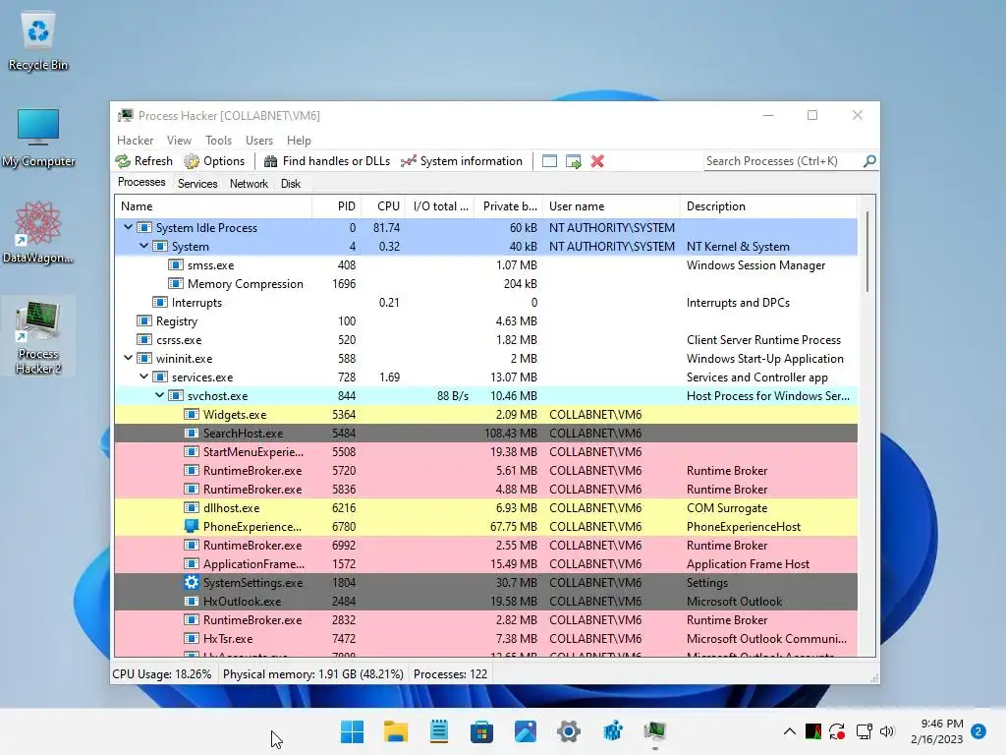1006x755 pixels.
Task: Open System information graph window
Action: click(x=462, y=161)
